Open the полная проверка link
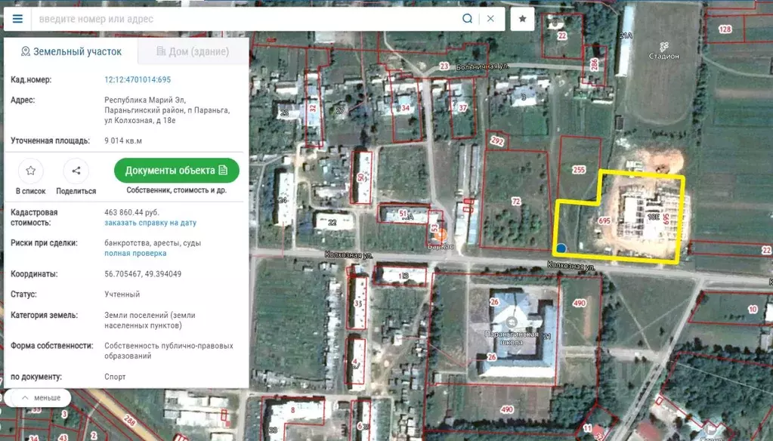This screenshot has height=441, width=773. (x=134, y=254)
